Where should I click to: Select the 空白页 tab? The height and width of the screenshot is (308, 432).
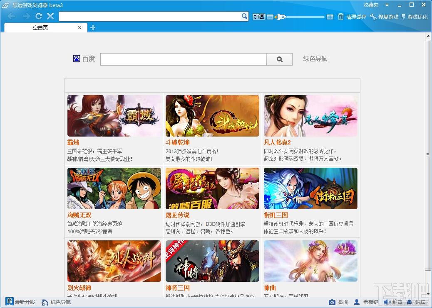[40, 27]
